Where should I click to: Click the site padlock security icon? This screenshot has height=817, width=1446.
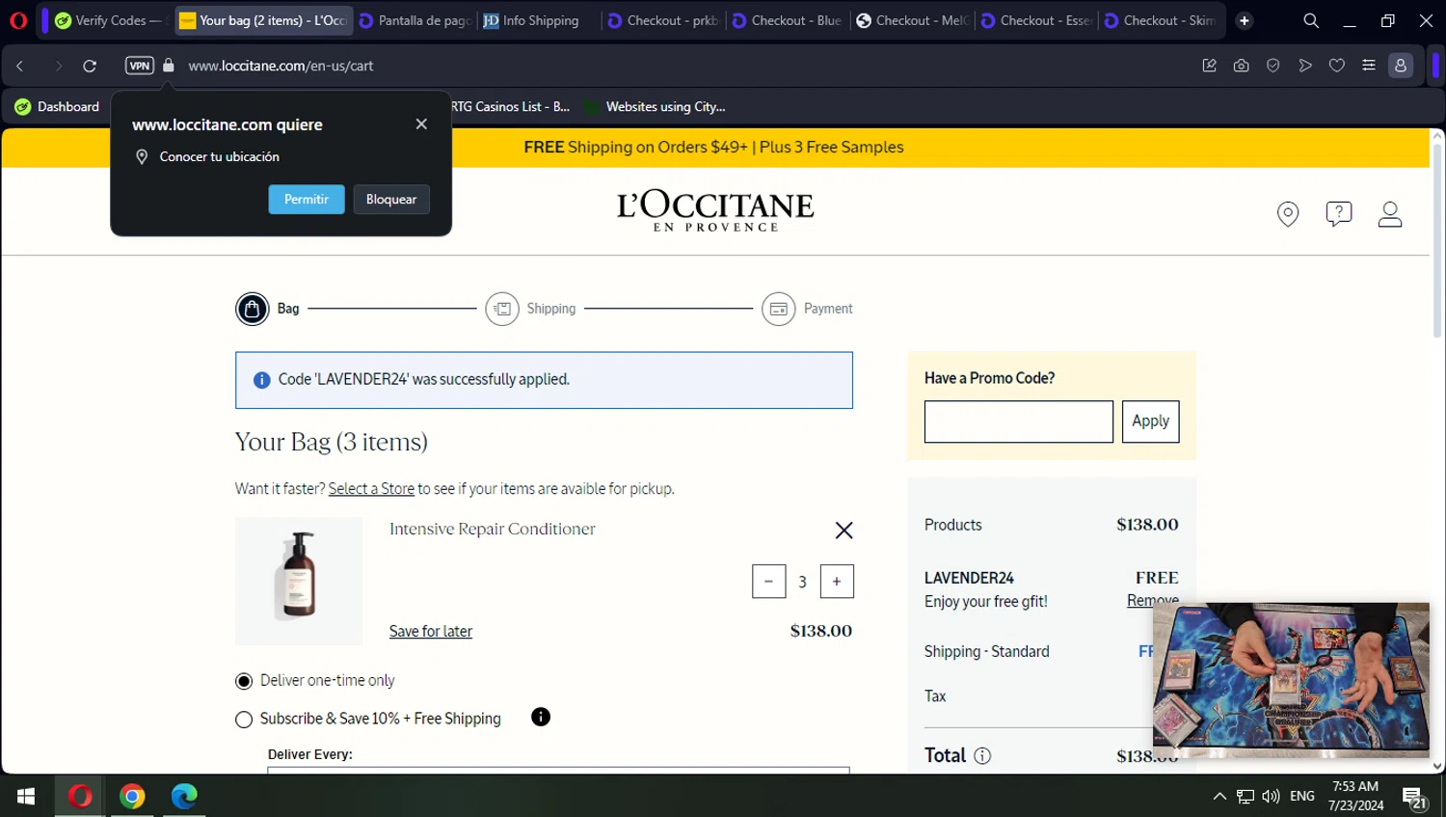169,66
